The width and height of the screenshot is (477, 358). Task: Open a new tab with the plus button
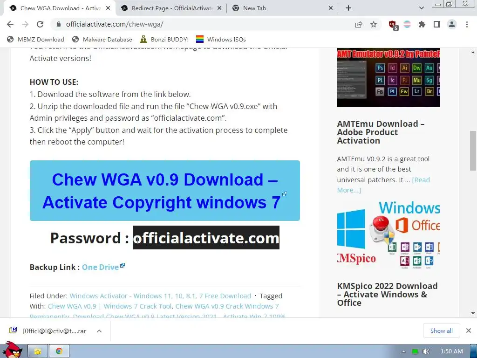pyautogui.click(x=348, y=8)
